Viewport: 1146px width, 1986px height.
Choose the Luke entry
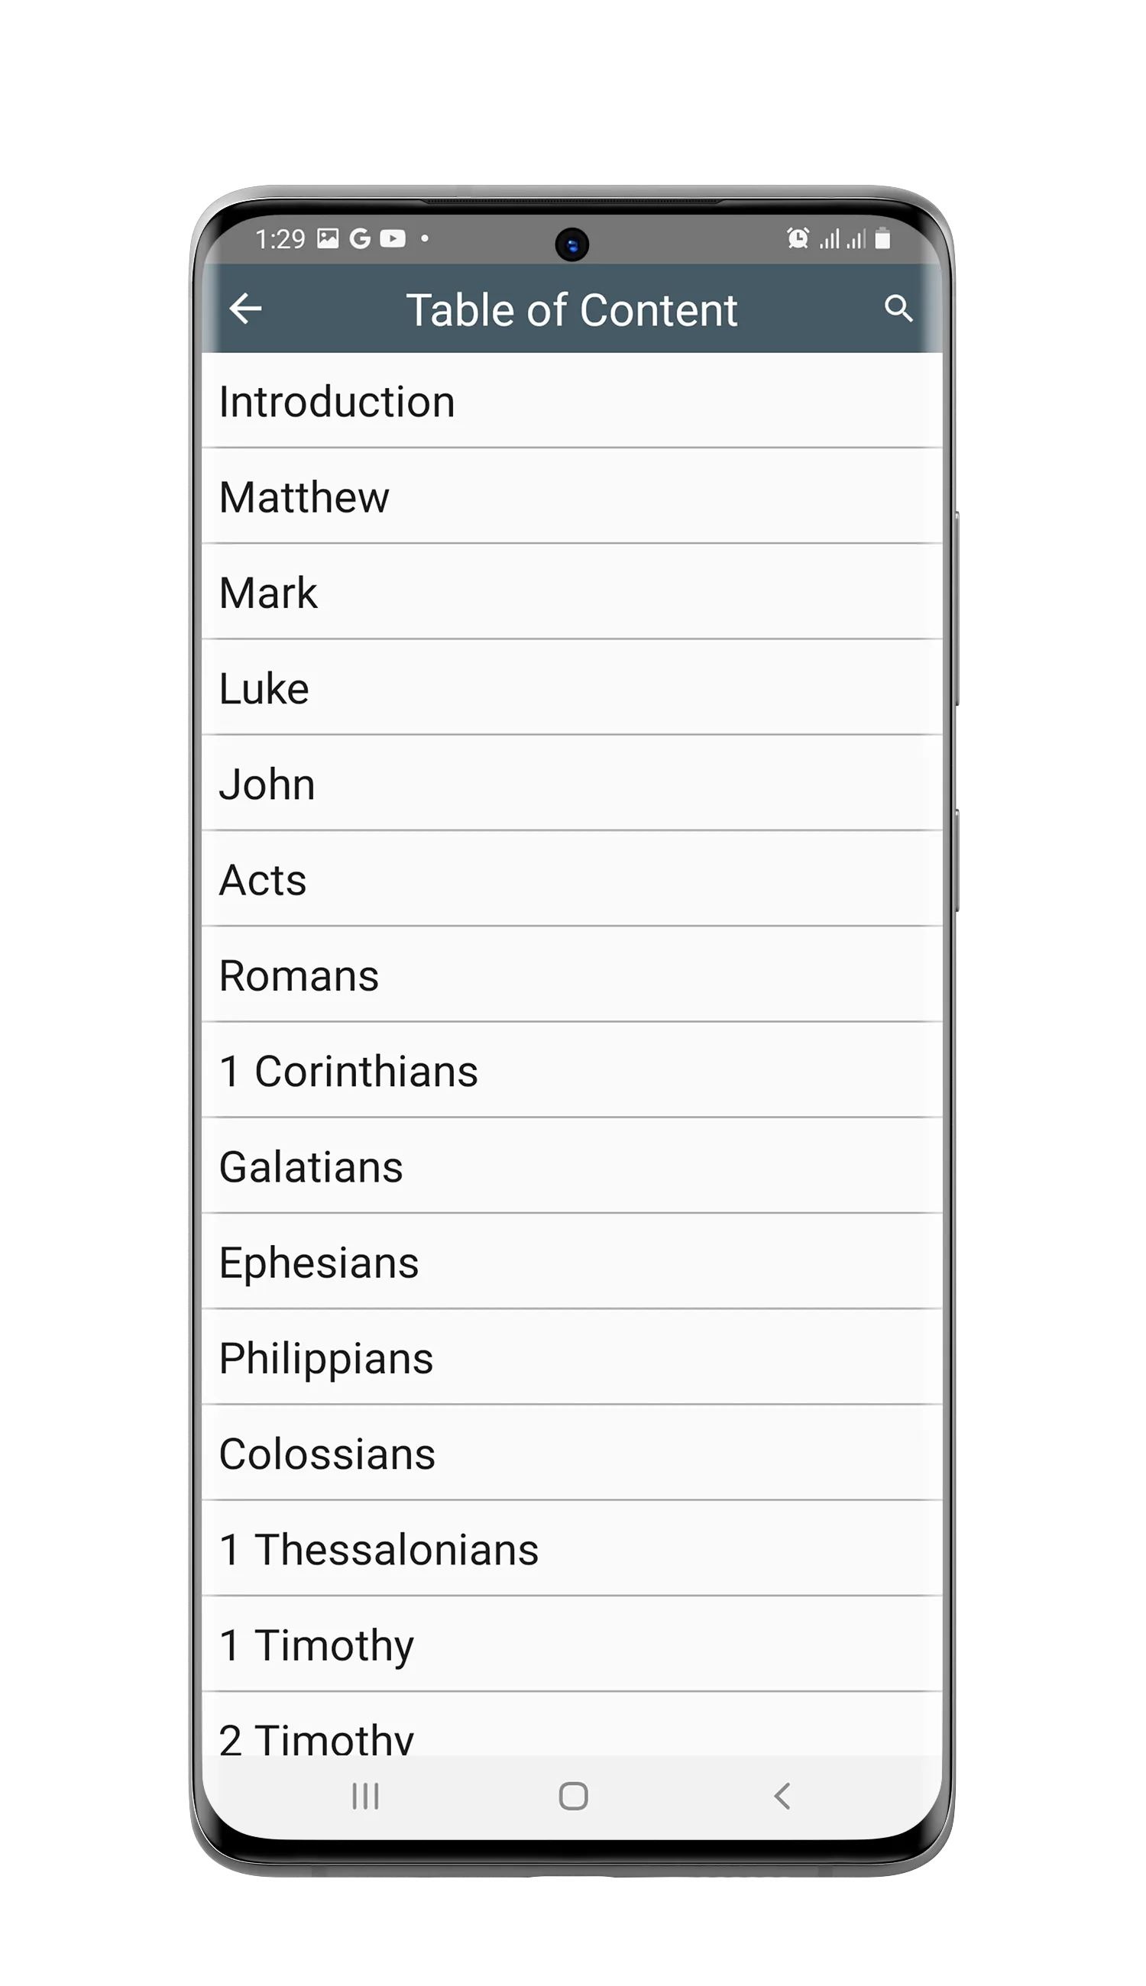point(572,687)
